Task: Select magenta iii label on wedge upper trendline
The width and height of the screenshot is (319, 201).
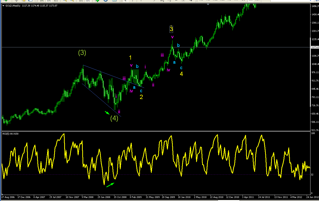Action: pos(124,78)
